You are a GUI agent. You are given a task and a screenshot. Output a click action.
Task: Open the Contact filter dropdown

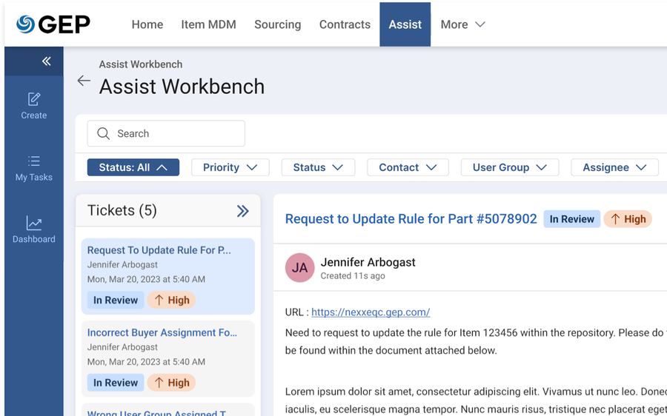(408, 167)
